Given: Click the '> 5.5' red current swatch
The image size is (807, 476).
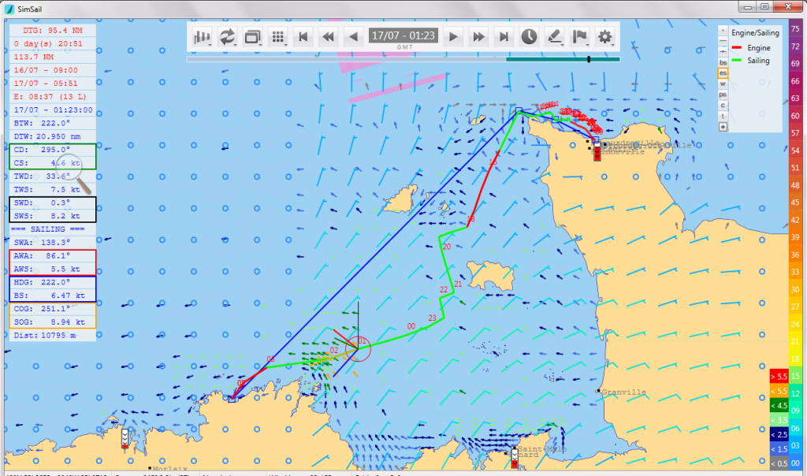Looking at the screenshot, I should click(x=779, y=377).
